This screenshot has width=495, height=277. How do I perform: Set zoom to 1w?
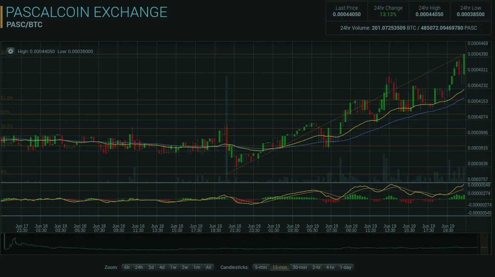174,267
